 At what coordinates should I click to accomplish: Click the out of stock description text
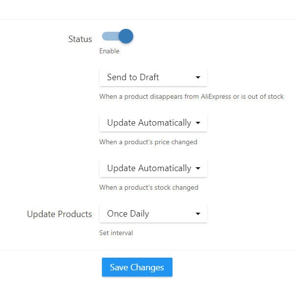coord(191,96)
